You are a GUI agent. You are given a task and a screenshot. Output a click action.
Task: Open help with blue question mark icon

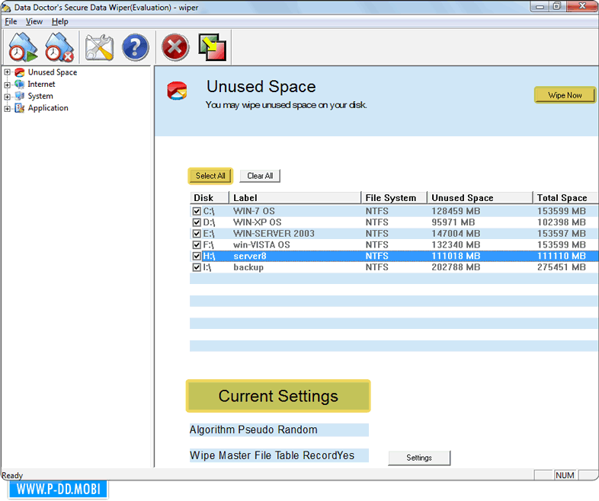pos(135,48)
